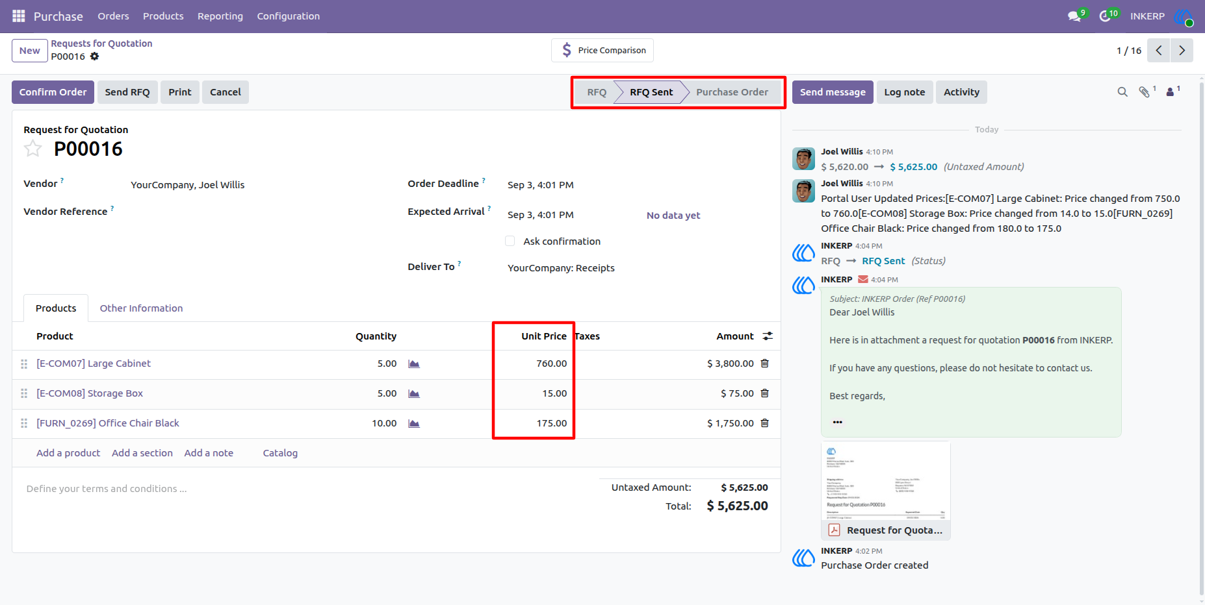Open the activities clock icon
The image size is (1205, 605).
[x=1105, y=16]
